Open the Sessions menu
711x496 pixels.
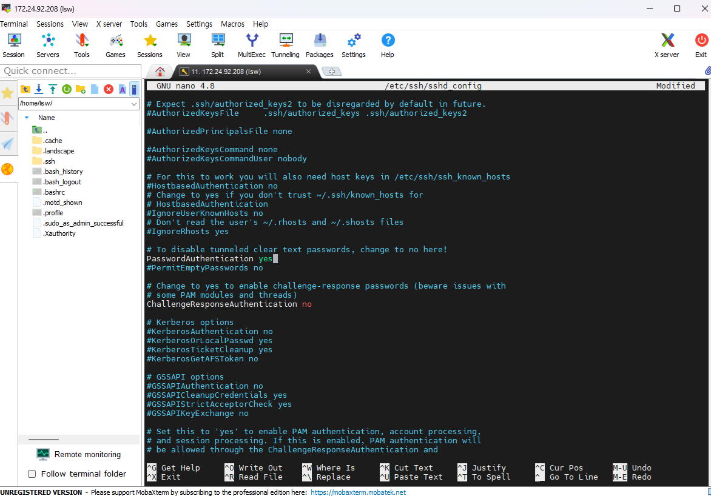tap(50, 24)
